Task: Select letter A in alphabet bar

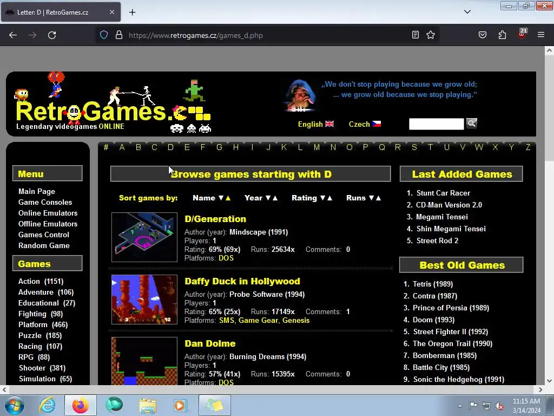Action: click(x=122, y=147)
